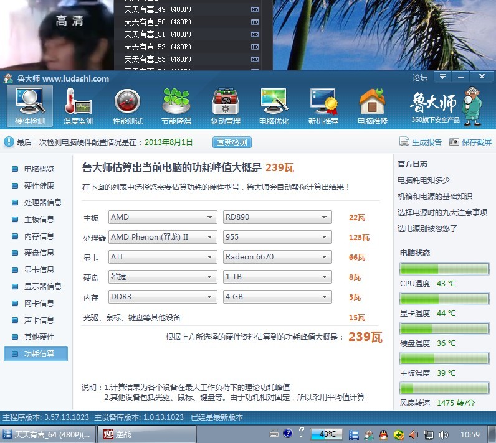Screen dimensions: 496x443
Task: Click the 鲁大师 logo mascot
Action: [x=472, y=106]
